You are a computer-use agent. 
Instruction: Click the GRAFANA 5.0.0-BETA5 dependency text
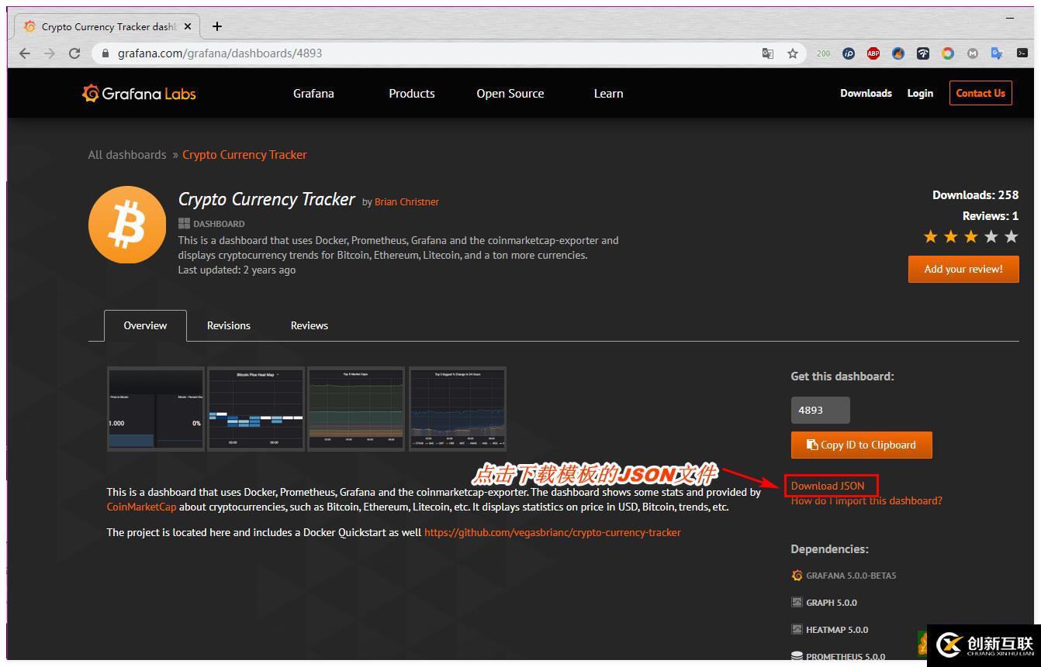point(851,576)
